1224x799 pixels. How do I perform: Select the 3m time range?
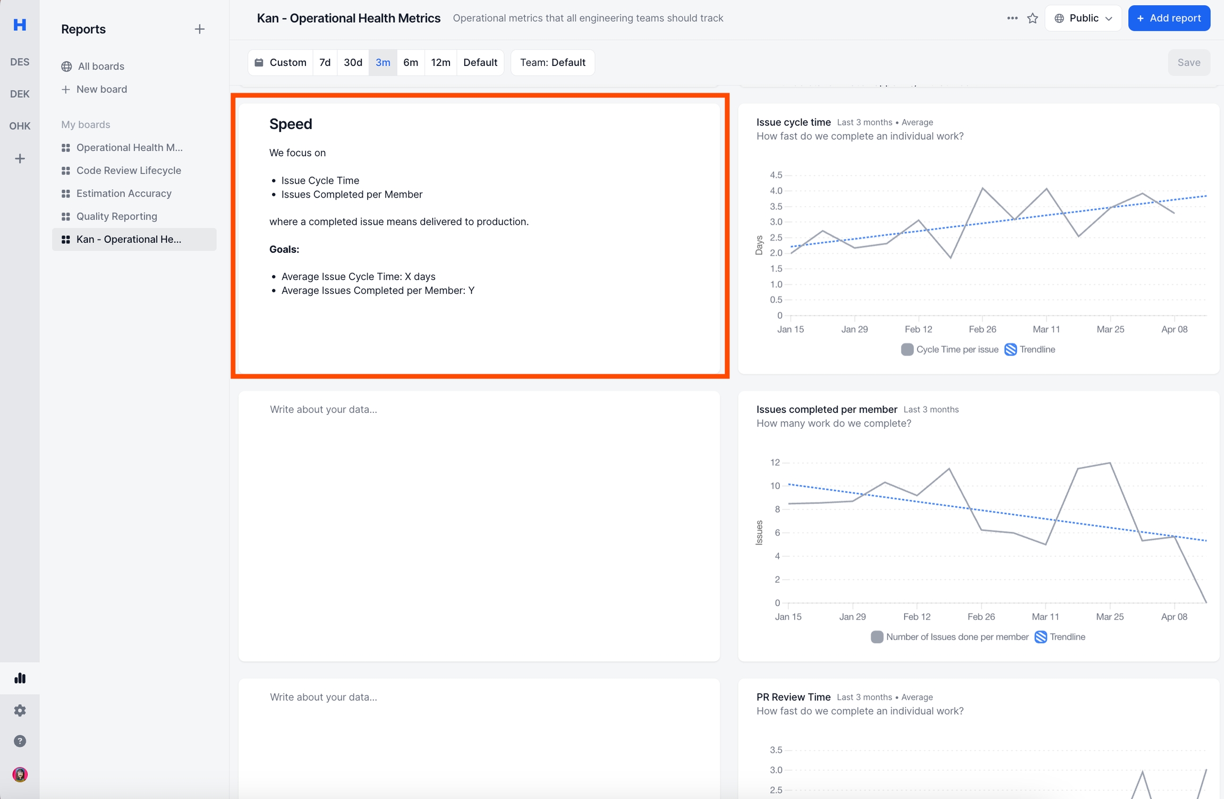(x=383, y=62)
